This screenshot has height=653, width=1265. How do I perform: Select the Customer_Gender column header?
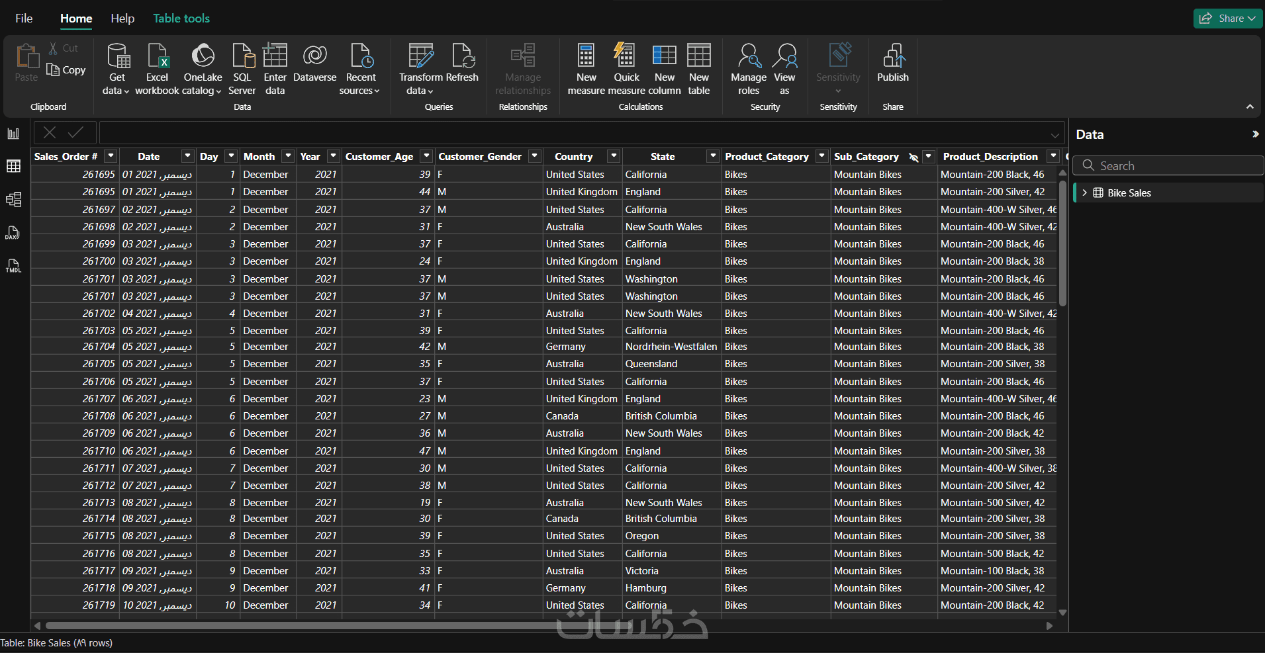(480, 157)
